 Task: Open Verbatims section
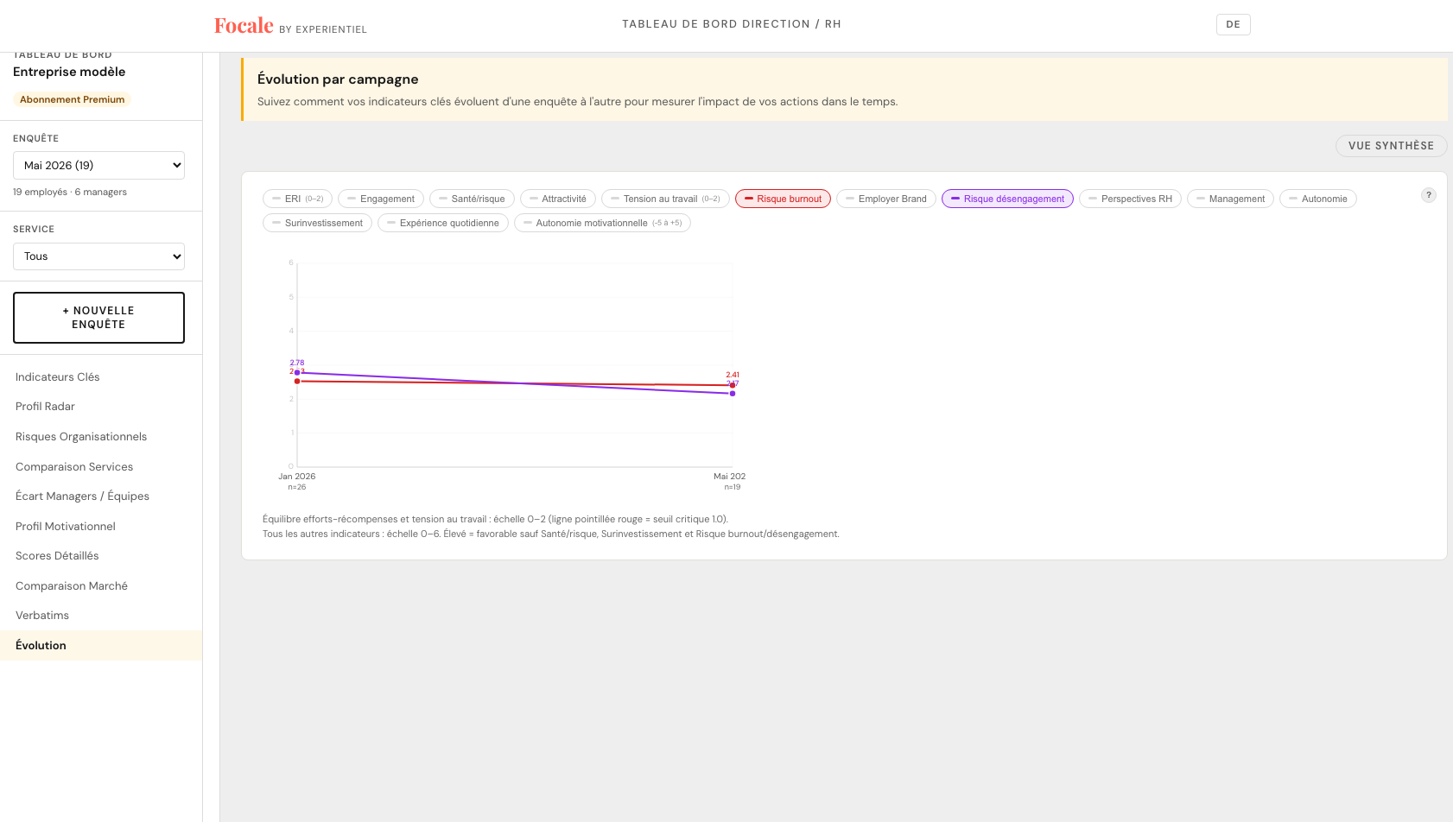point(101,616)
